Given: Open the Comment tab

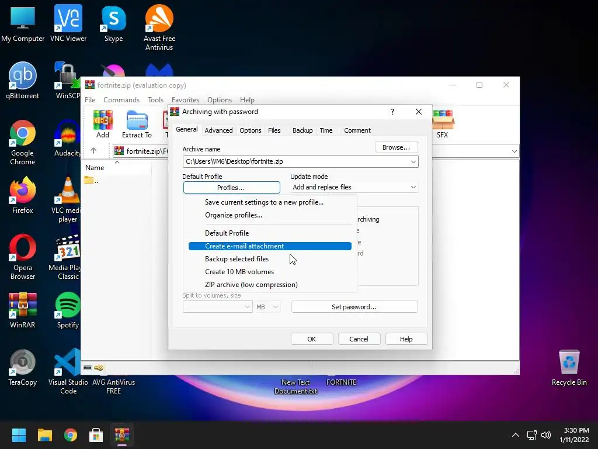Looking at the screenshot, I should [x=357, y=130].
